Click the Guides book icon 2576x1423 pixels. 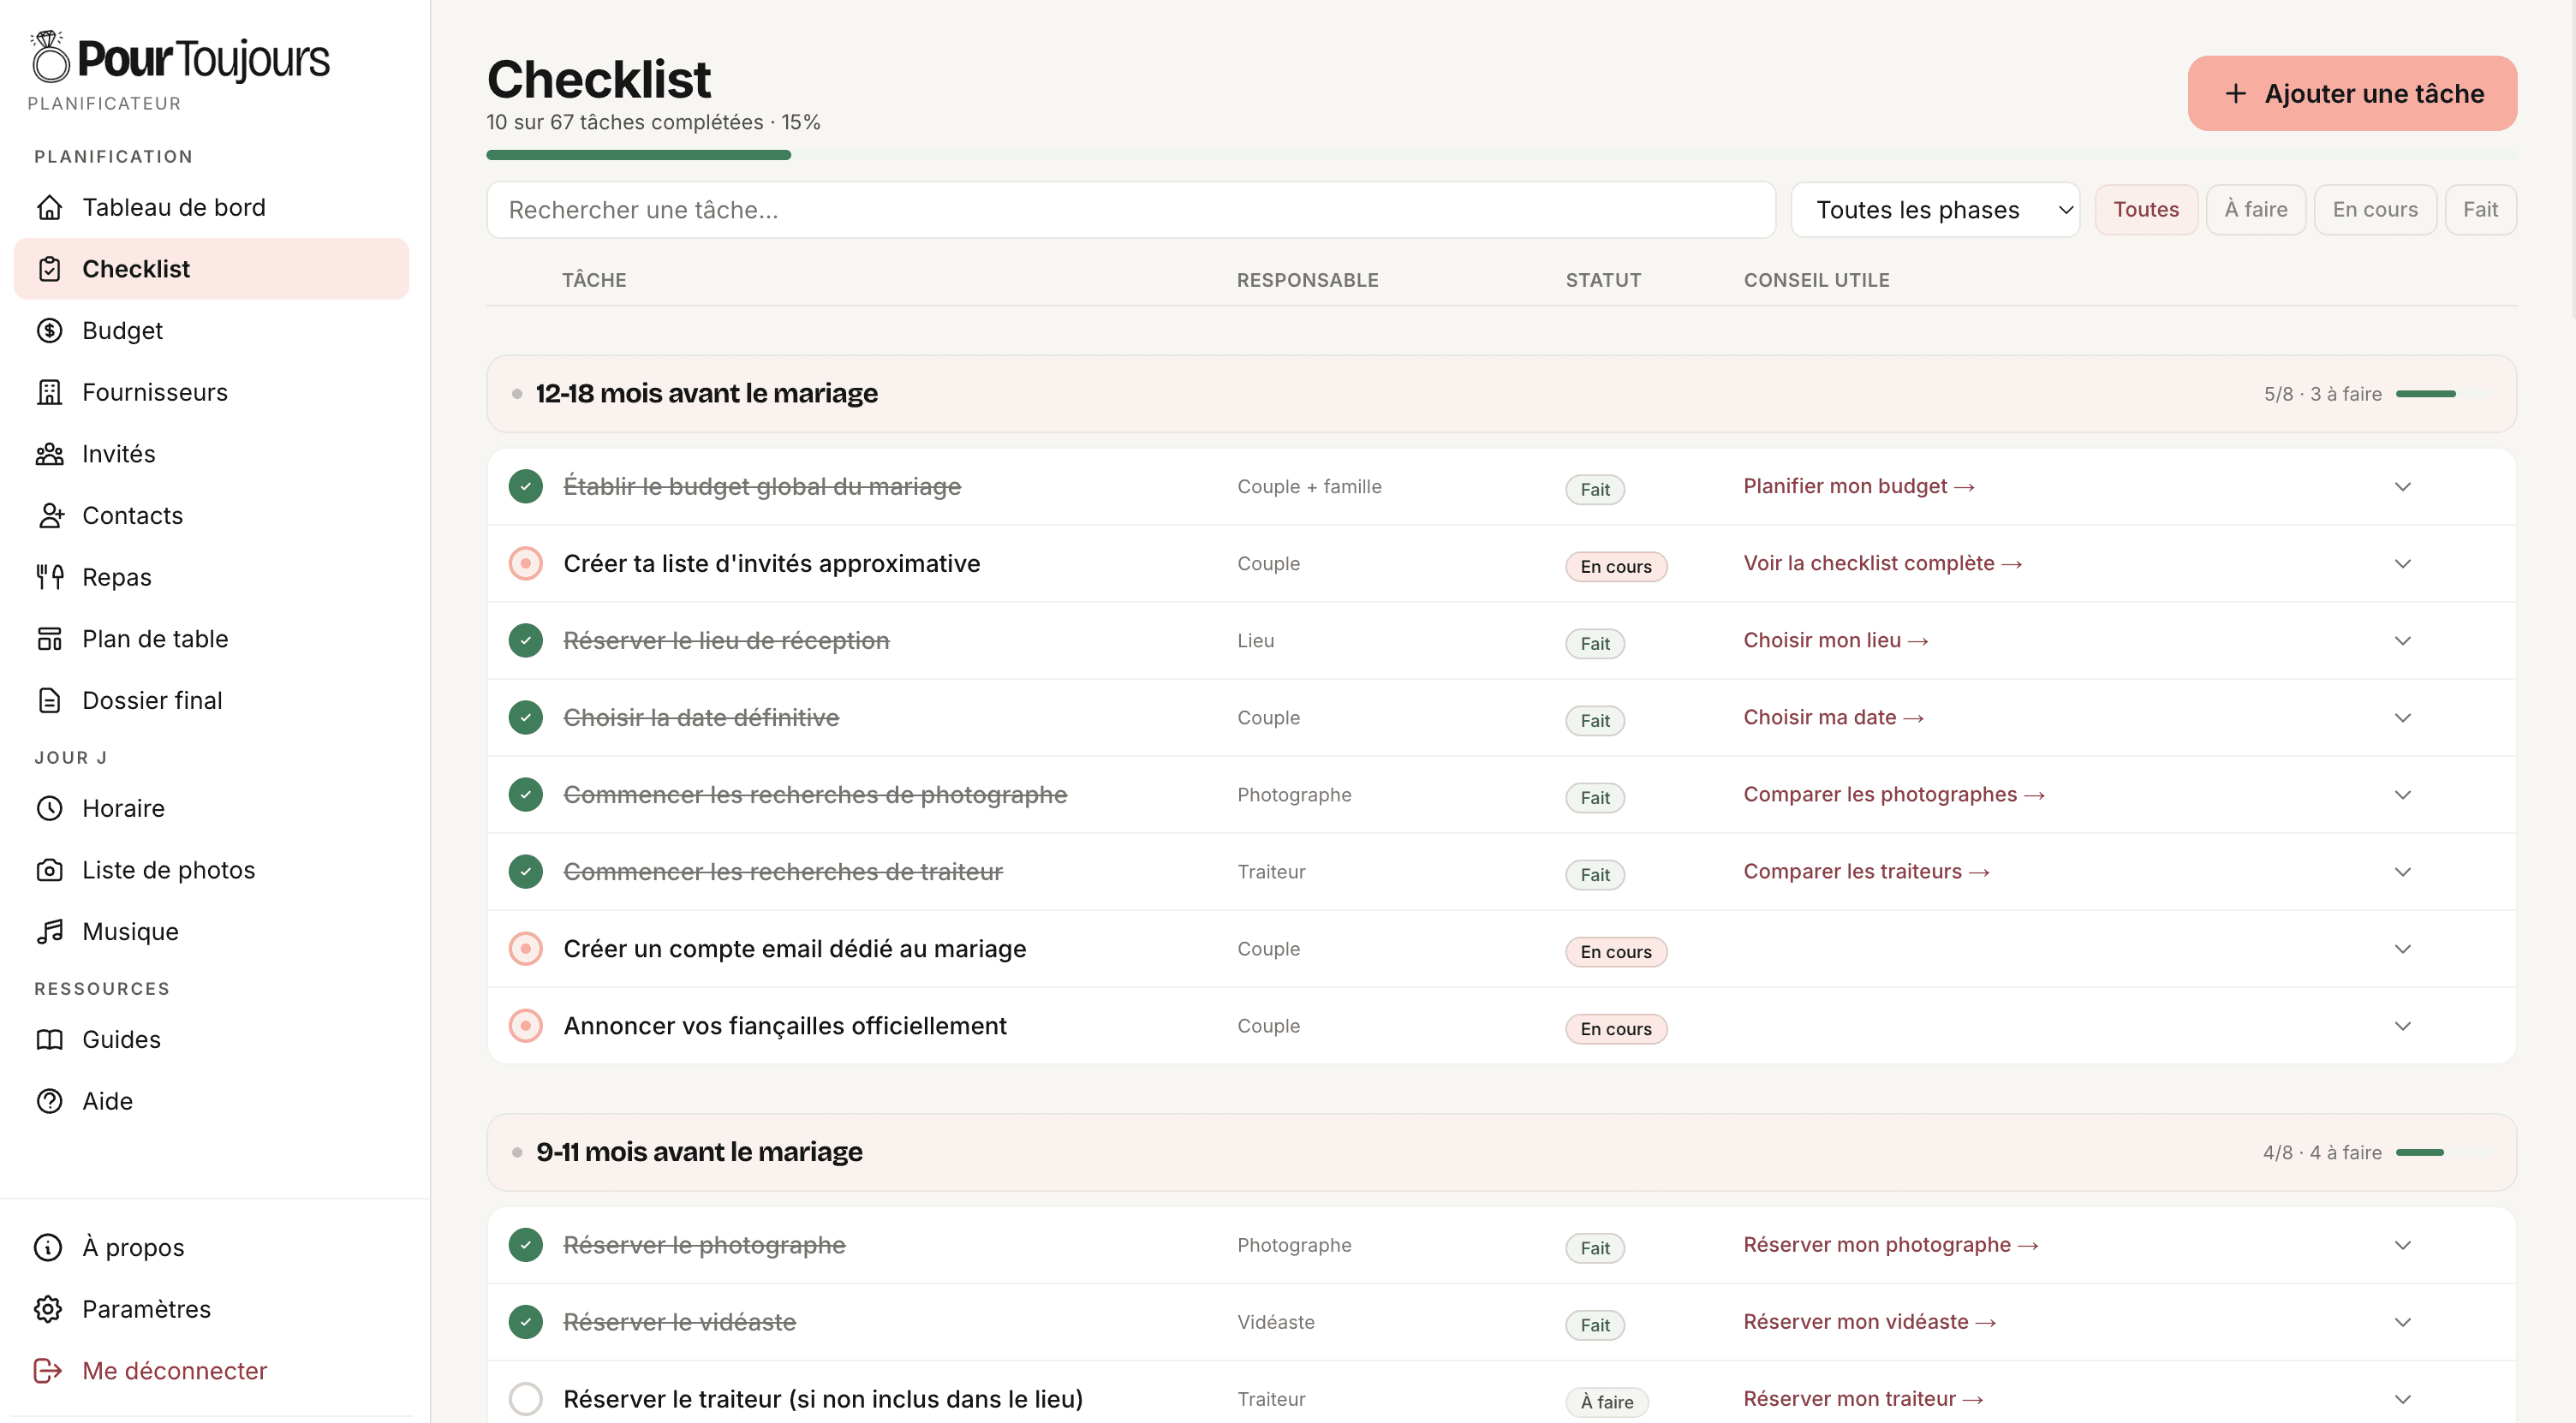click(49, 1039)
